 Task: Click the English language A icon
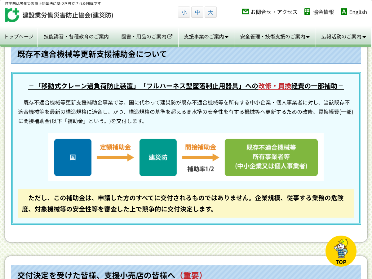[x=344, y=12]
